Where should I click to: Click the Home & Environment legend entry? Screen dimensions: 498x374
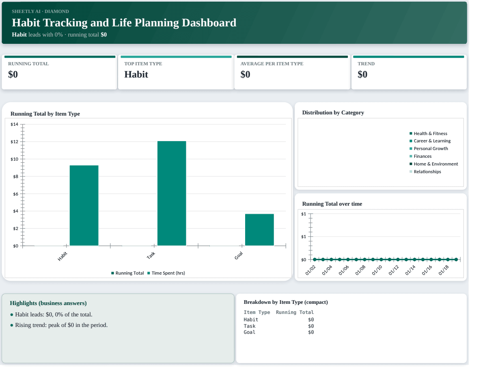(x=433, y=164)
